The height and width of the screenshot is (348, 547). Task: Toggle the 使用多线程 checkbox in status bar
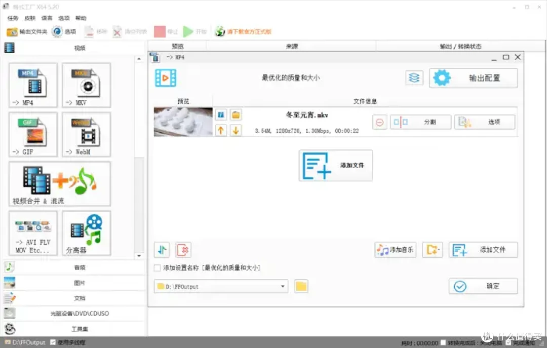pos(53,342)
